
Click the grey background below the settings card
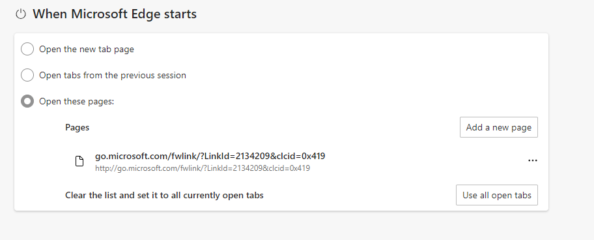280,226
